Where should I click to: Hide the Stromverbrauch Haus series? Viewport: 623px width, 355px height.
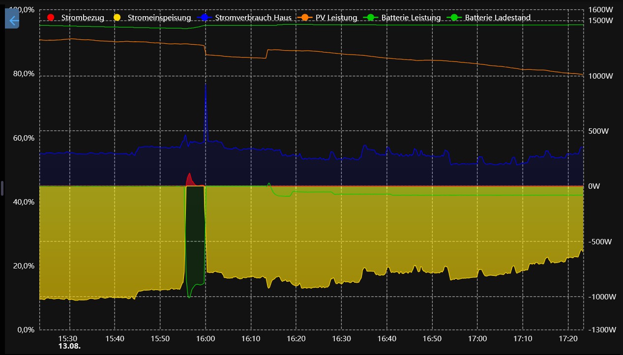tap(245, 18)
